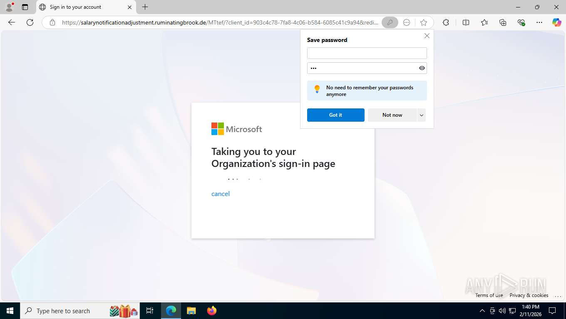Open the Terms of use link
This screenshot has width=566, height=319.
pos(489,295)
